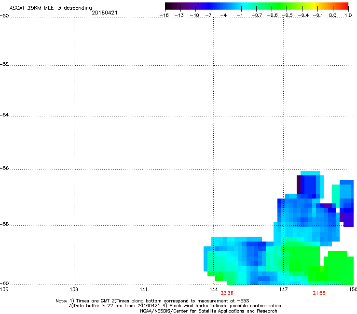
Task: Click the "147" longitude axis label
Action: 283,289
